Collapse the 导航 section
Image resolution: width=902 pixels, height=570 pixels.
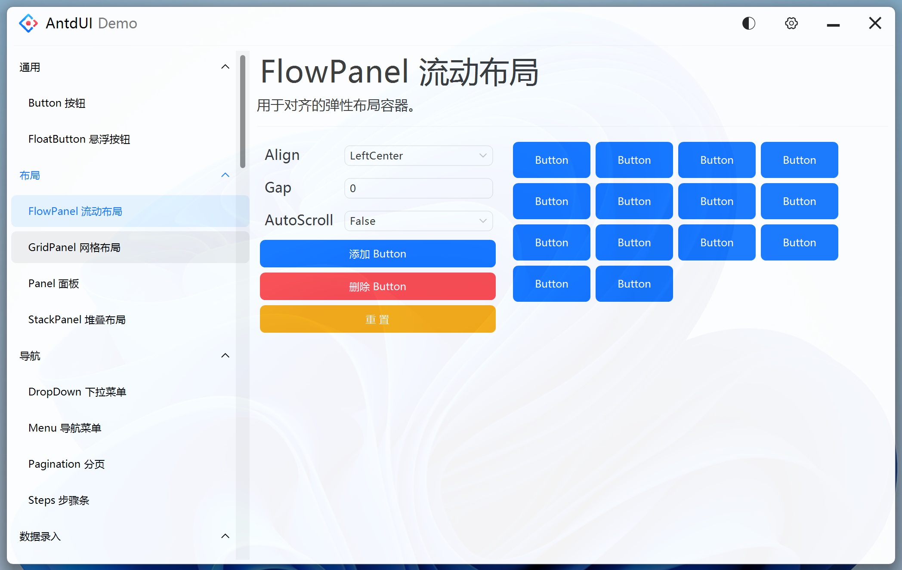(225, 355)
